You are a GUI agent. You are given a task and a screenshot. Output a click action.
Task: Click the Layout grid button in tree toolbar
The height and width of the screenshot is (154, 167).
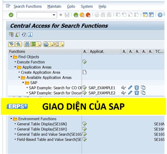[57, 44]
